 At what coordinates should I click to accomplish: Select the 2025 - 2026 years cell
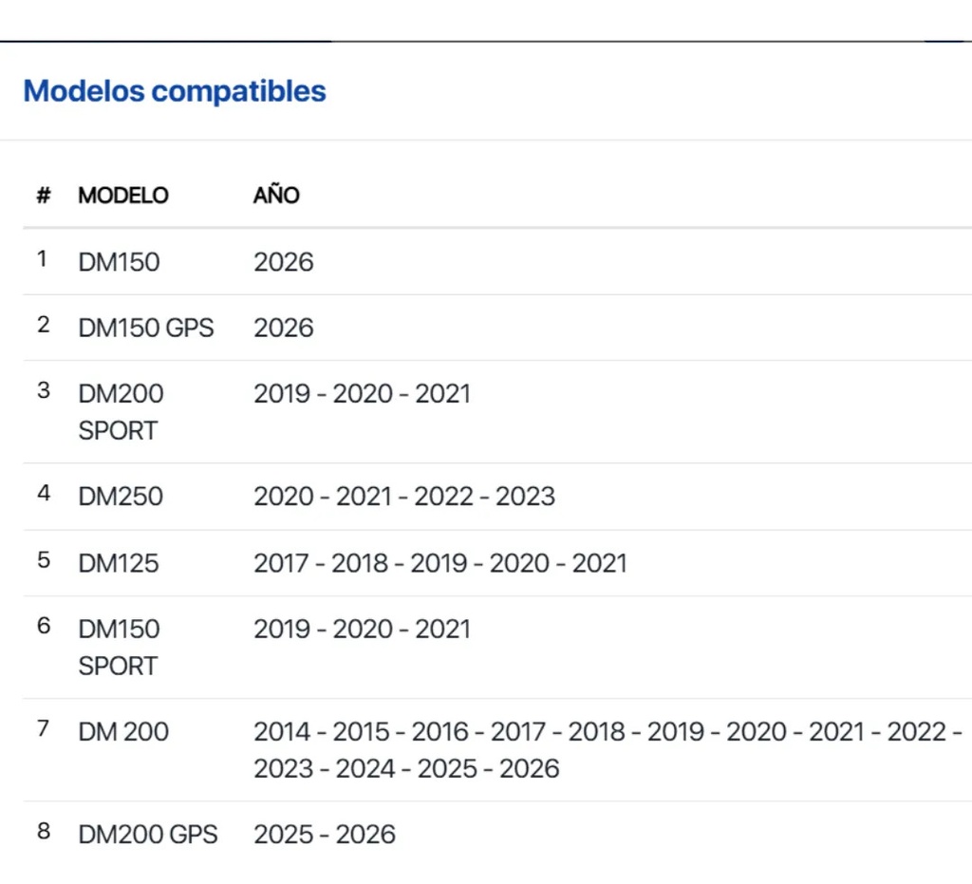[325, 835]
